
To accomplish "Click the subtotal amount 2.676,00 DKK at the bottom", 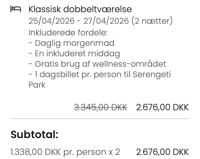I will tap(162, 152).
